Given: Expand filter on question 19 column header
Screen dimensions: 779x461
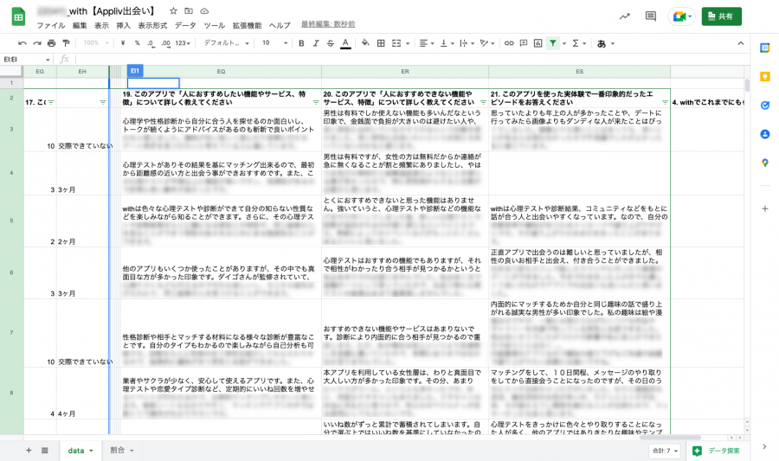Looking at the screenshot, I should tap(316, 102).
